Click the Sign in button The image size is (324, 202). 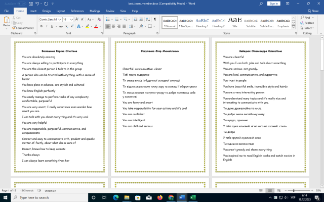coord(273,4)
